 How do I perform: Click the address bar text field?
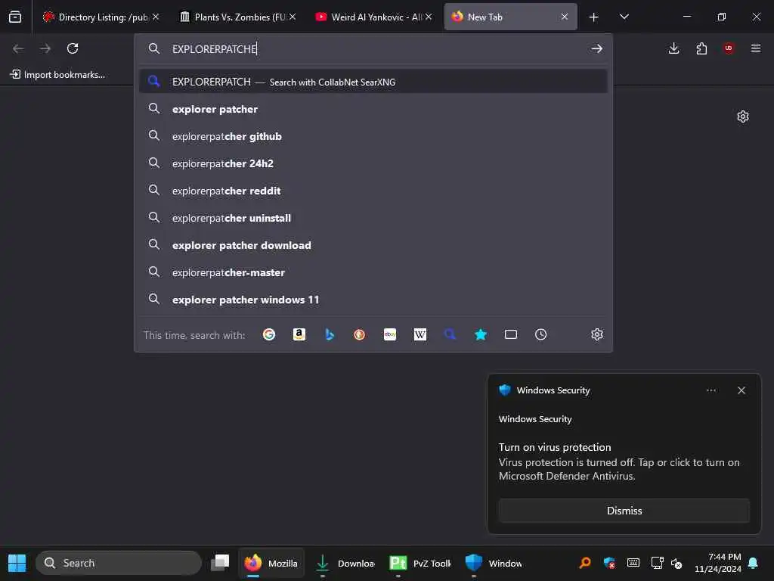click(x=375, y=49)
